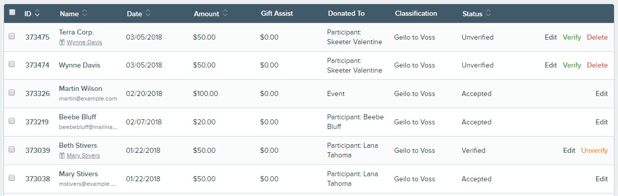Open donation ID 373219
This screenshot has height=196, width=618.
click(38, 122)
